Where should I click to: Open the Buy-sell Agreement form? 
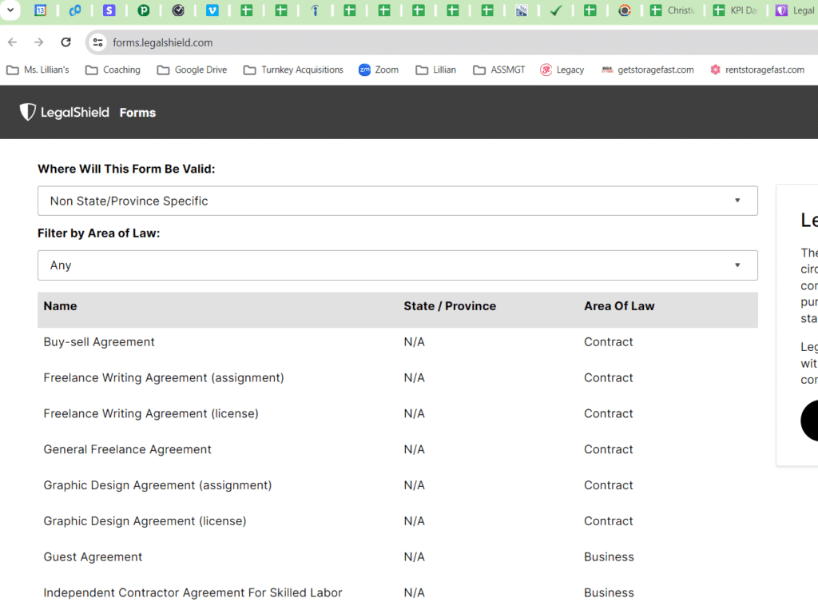click(98, 341)
